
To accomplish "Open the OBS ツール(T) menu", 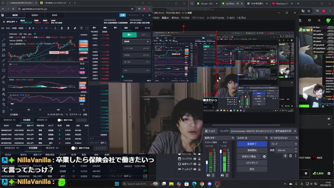I will click(230, 18).
